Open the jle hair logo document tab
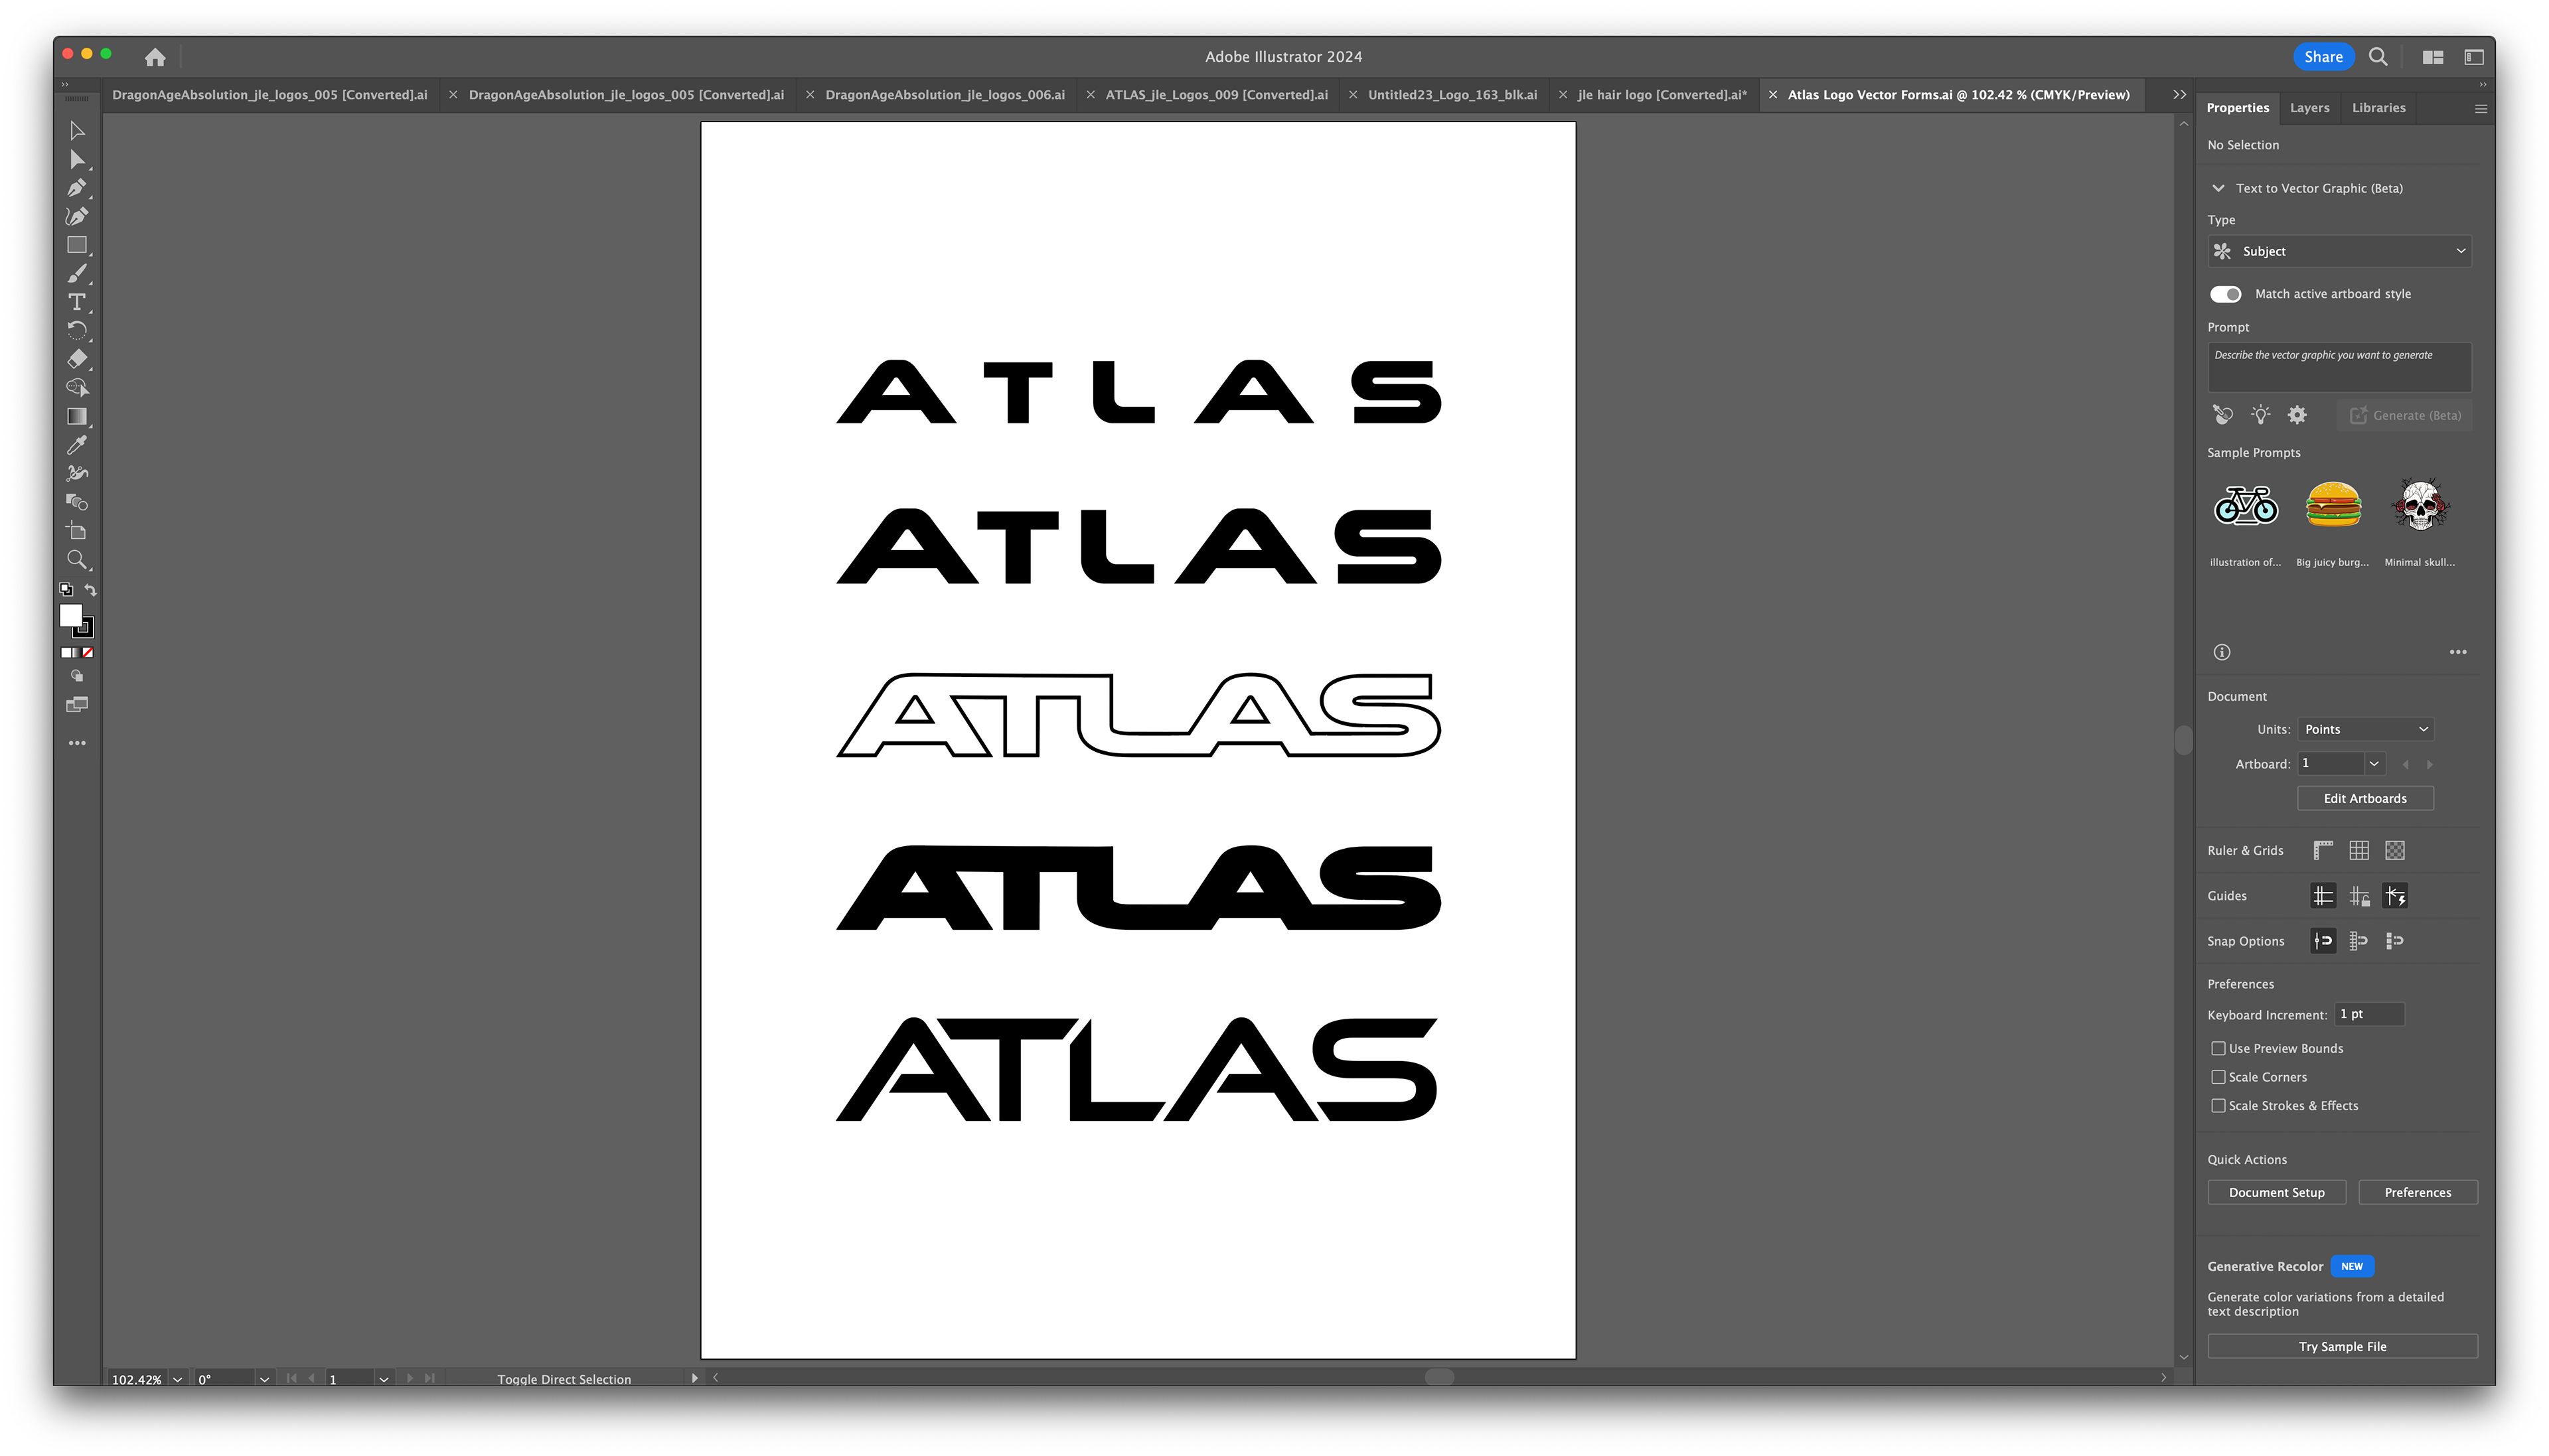 pos(1661,95)
